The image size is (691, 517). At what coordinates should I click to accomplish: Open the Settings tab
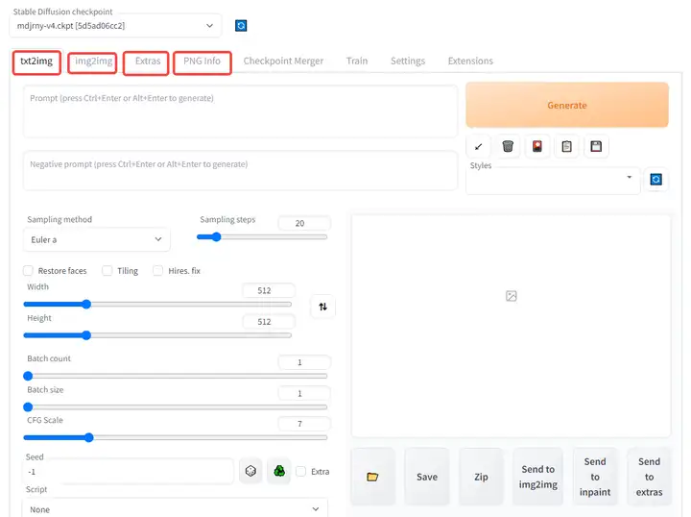(x=408, y=61)
